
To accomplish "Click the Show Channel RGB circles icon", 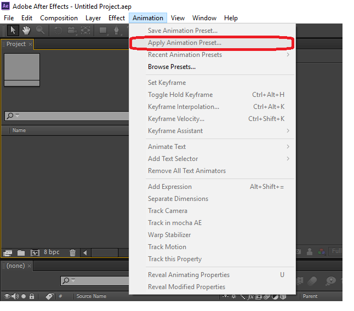I will [x=322, y=251].
